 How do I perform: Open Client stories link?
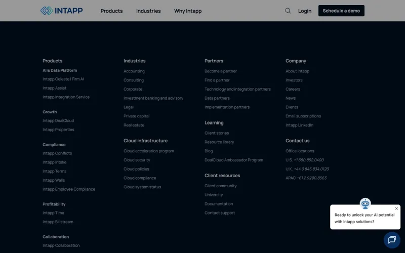(217, 133)
